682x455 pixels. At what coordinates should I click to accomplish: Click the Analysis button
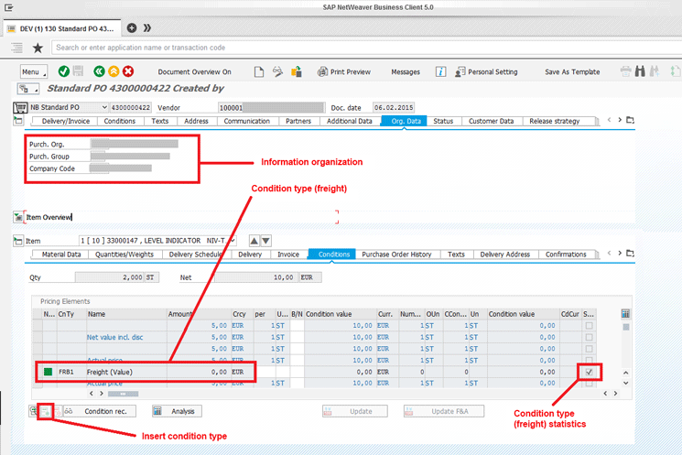(x=174, y=411)
